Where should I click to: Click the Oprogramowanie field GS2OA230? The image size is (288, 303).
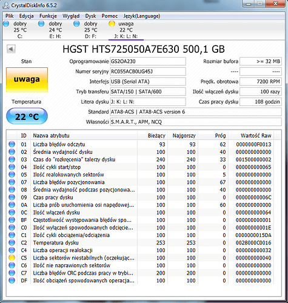(x=148, y=61)
